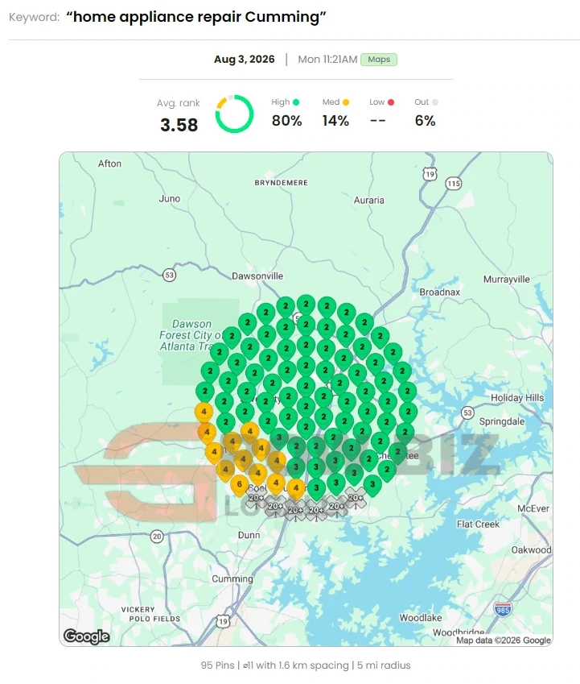580x684 pixels.
Task: Click the average rank donut chart
Action: point(234,114)
